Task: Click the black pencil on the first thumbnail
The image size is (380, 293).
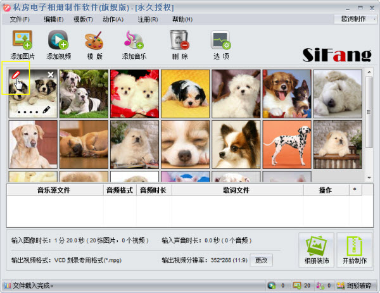Action: pyautogui.click(x=46, y=110)
